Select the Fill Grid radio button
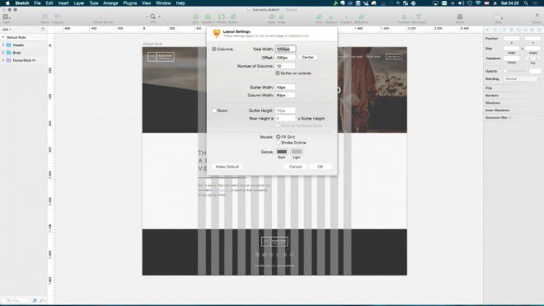This screenshot has width=544, height=306. pos(278,137)
